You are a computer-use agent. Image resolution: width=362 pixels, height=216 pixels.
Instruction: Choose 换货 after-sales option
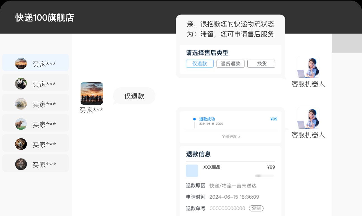[261, 64]
